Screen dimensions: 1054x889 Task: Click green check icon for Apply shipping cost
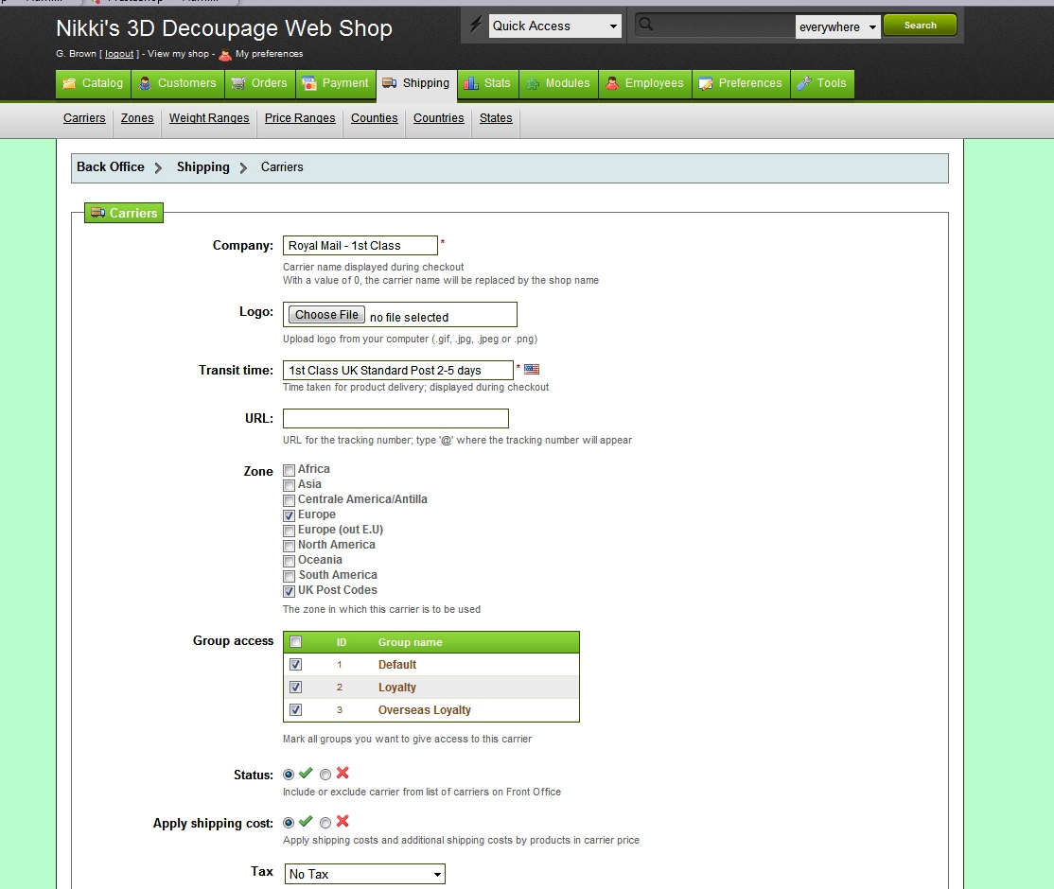[x=306, y=821]
